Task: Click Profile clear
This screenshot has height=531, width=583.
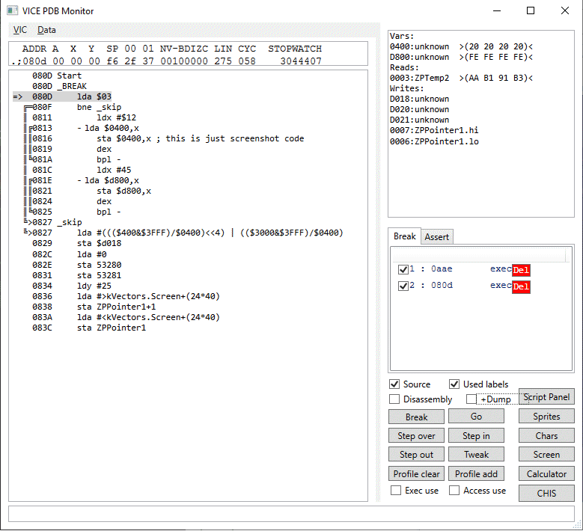Action: [416, 474]
